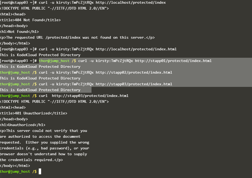Viewport: 252px width, 178px height.
Task: Click the "browser doesn't understand how to supply" line
Action: [43, 154]
